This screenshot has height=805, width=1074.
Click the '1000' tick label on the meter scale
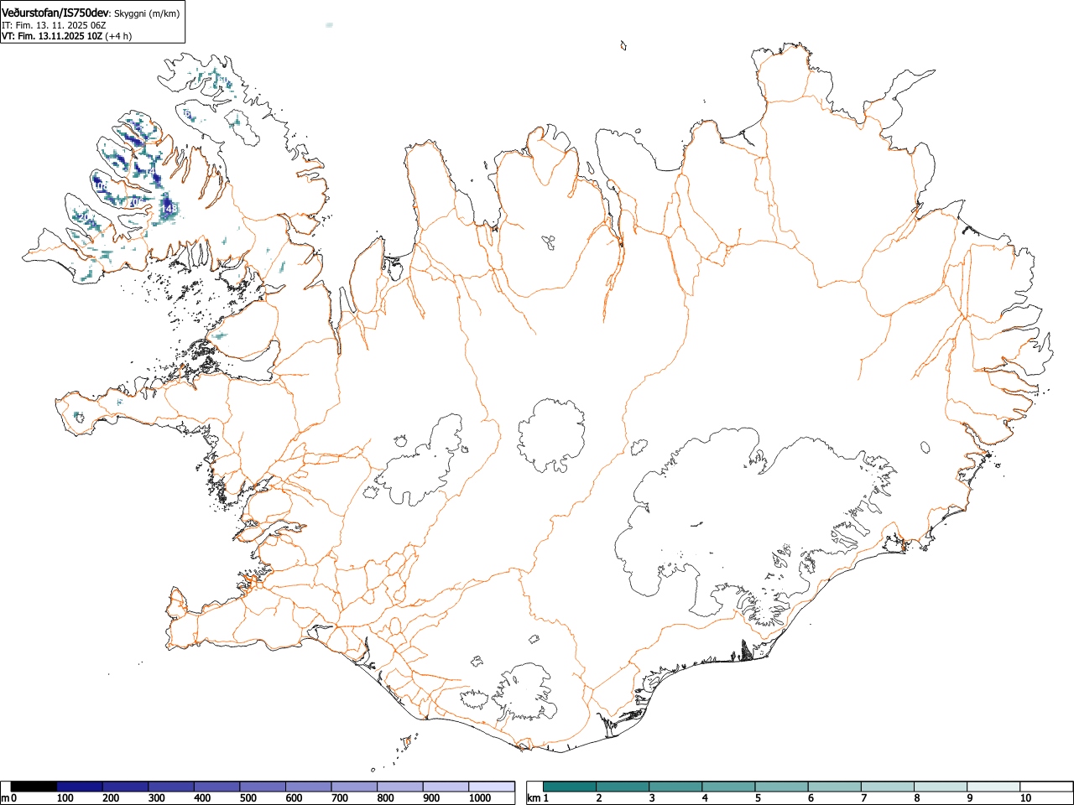(480, 798)
